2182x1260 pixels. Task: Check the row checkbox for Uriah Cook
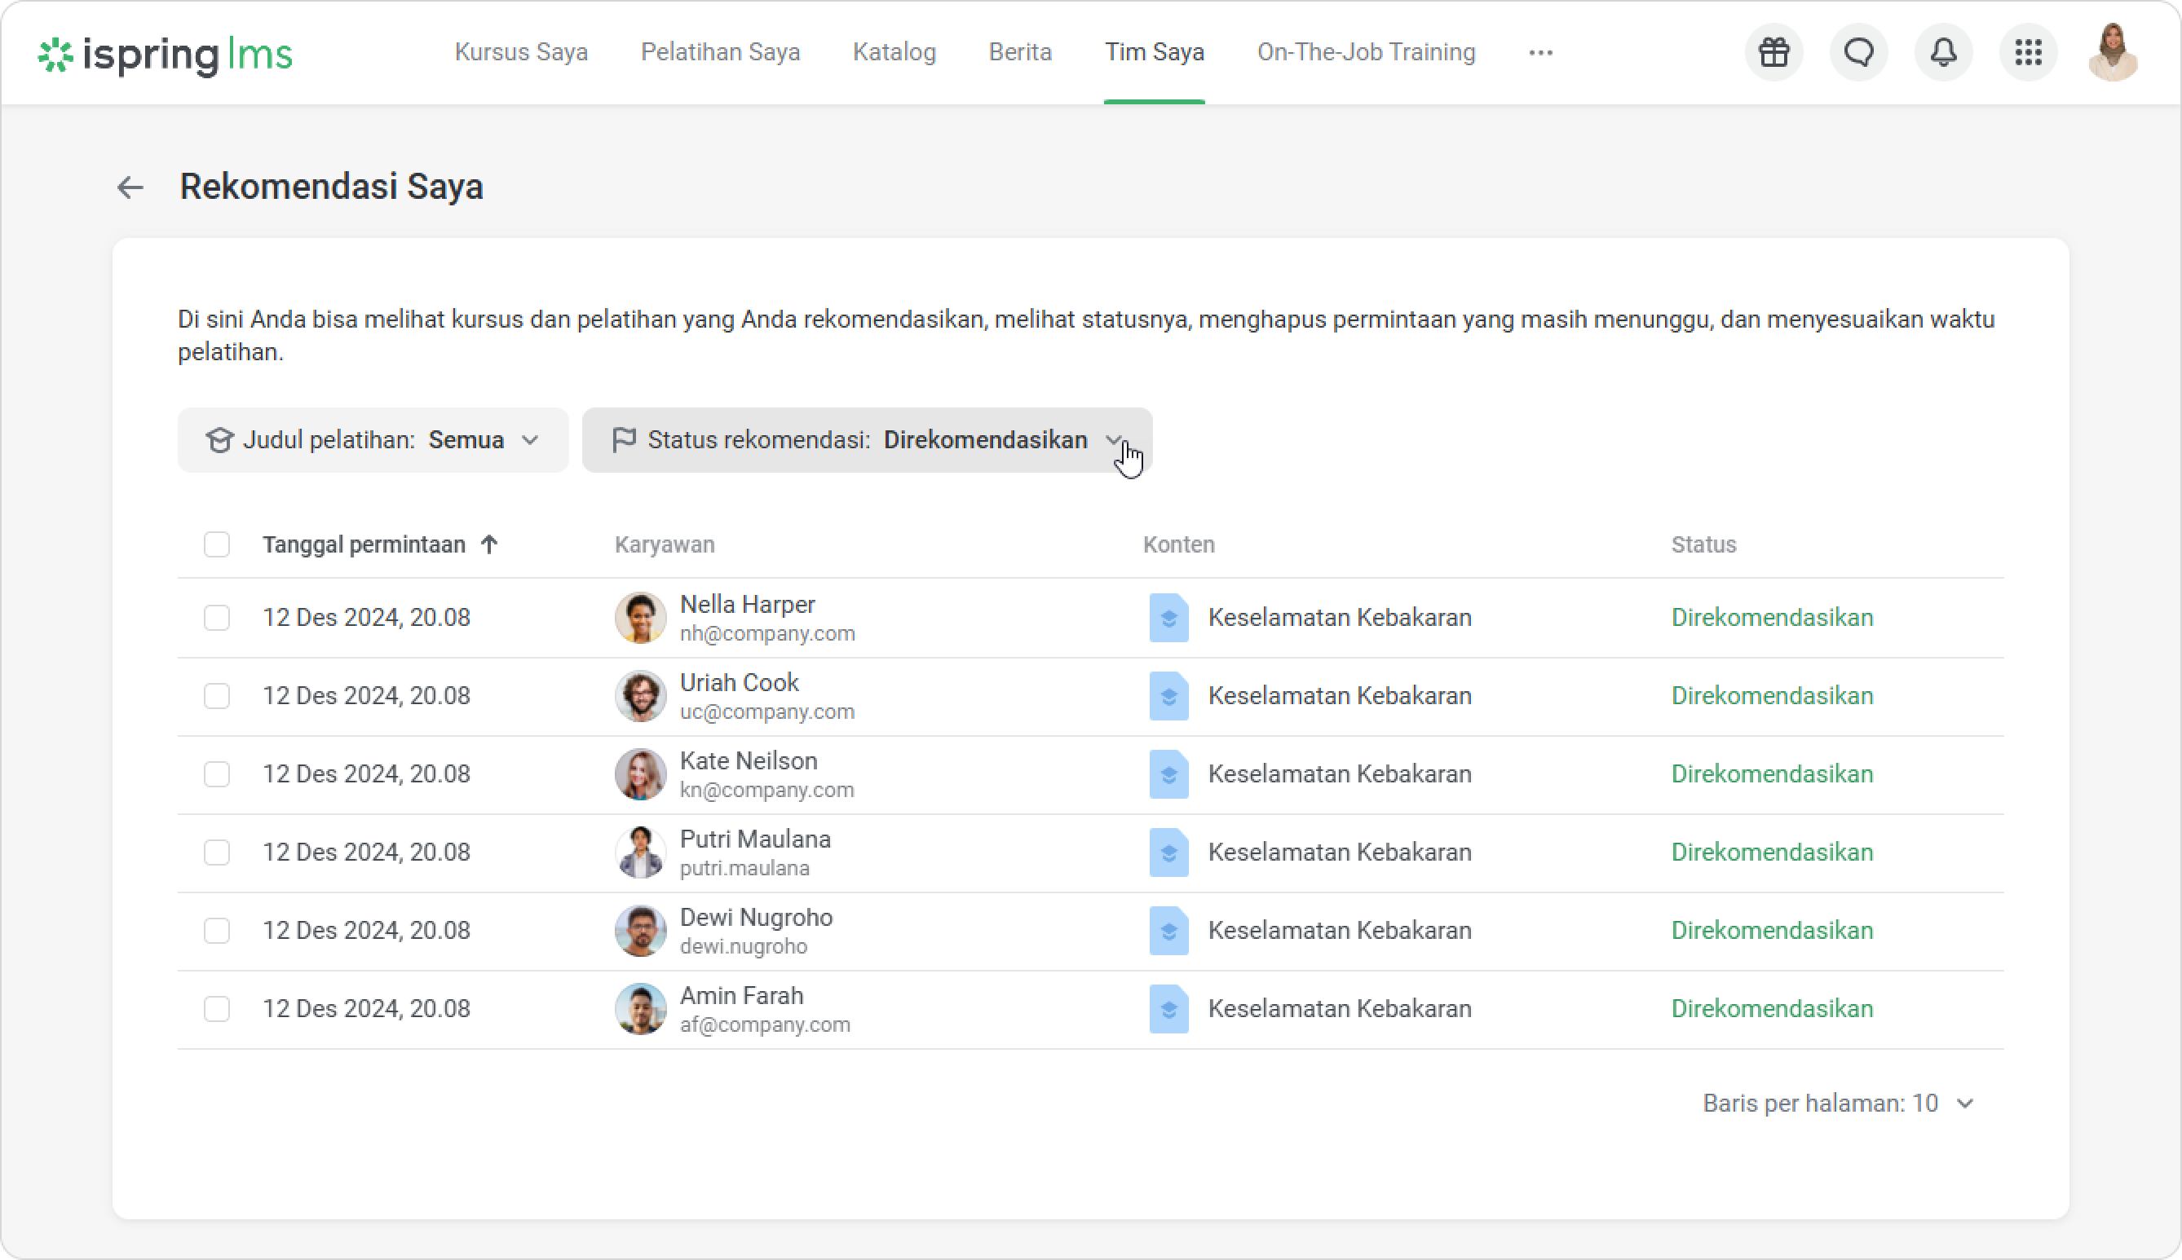coord(216,696)
